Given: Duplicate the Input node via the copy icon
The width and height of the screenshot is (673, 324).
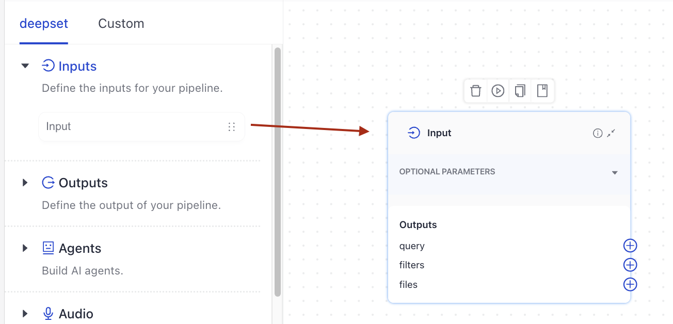Looking at the screenshot, I should 520,90.
